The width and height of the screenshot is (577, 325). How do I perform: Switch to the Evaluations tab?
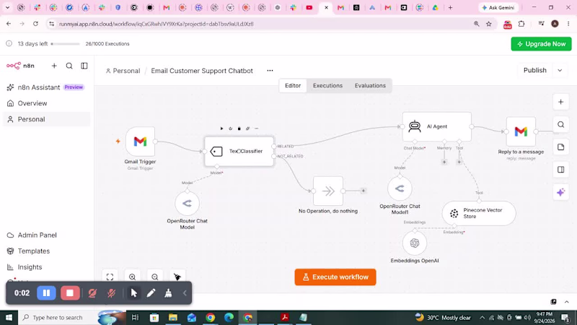tap(370, 85)
